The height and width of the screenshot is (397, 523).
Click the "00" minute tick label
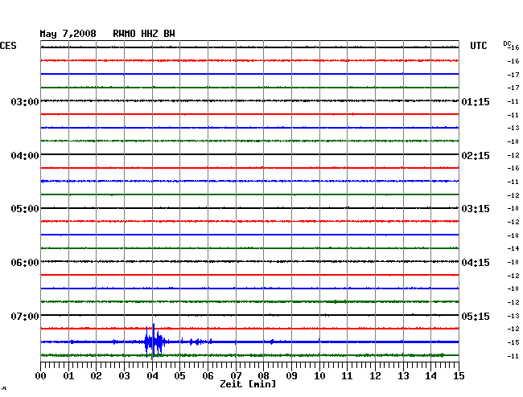pos(41,376)
